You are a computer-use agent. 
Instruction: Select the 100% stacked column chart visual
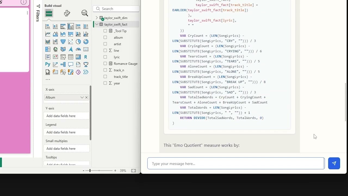tap(86, 26)
